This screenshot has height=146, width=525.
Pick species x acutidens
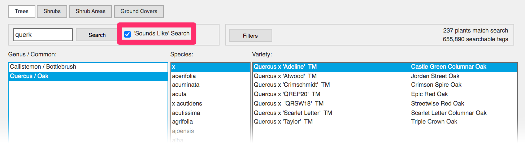point(187,103)
